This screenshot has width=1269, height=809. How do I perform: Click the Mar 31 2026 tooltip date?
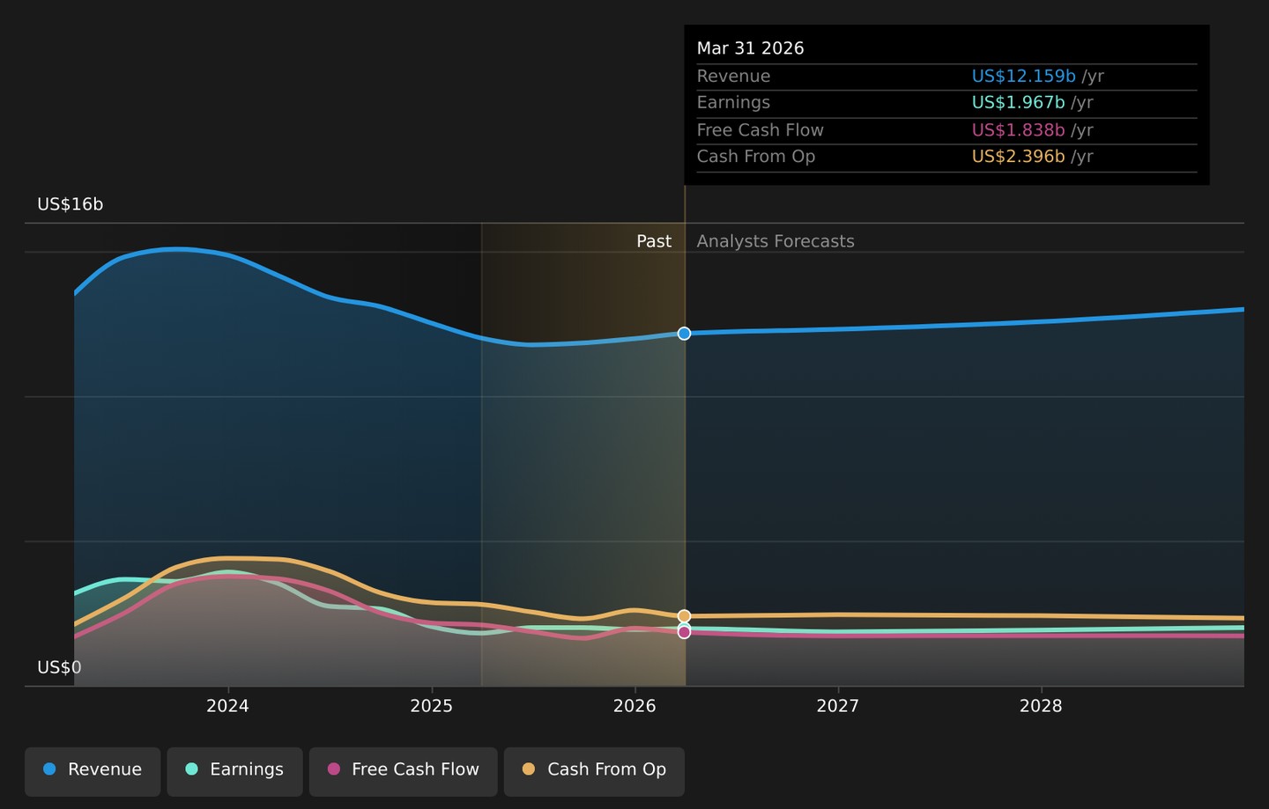(x=751, y=48)
